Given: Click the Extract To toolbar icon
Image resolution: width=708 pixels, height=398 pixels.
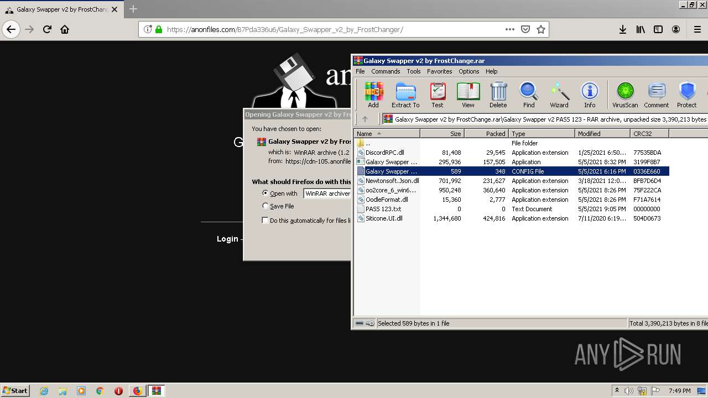Looking at the screenshot, I should [x=405, y=95].
